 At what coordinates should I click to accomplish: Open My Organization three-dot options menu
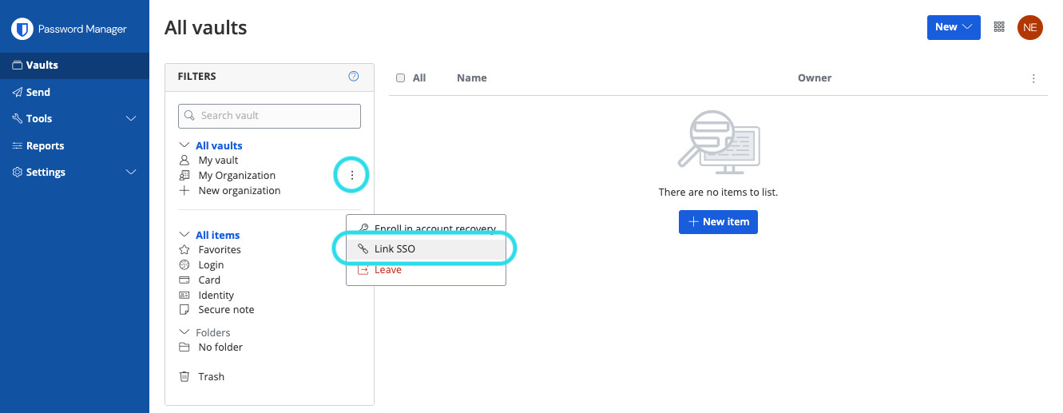click(352, 176)
